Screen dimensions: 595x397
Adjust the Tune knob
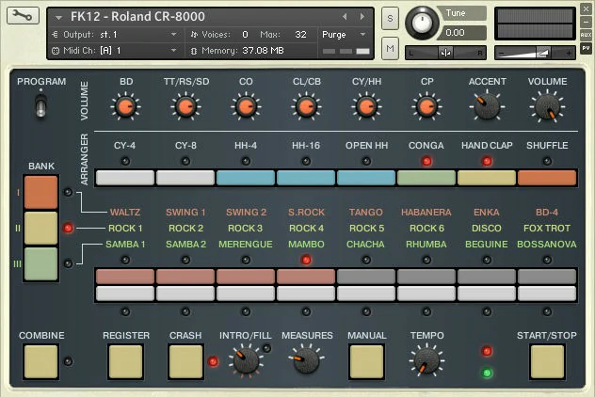coord(422,23)
